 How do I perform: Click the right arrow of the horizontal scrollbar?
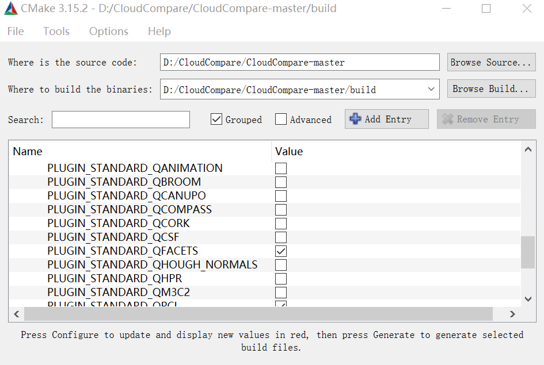pos(512,314)
